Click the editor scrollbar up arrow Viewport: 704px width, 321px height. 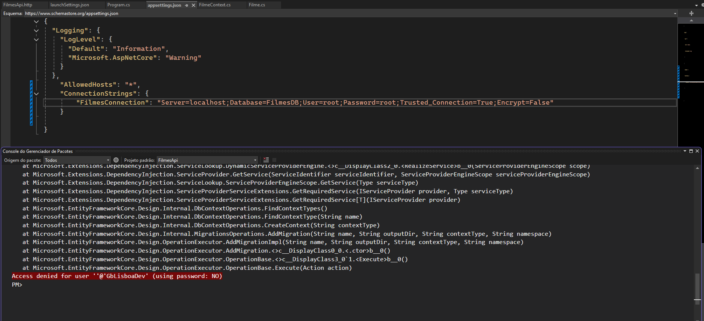coord(691,21)
